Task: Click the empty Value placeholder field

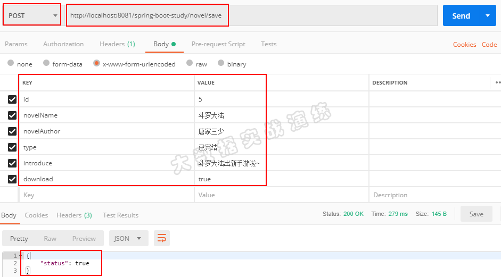Action: tap(282, 195)
